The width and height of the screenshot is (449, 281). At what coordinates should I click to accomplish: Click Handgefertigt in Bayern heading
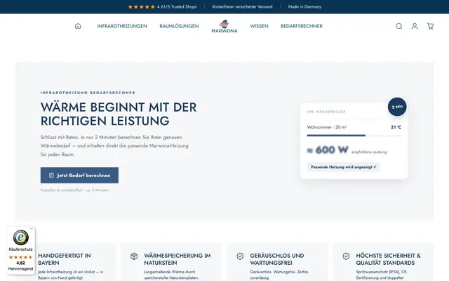point(65,259)
